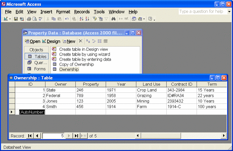Click the Insert Hyperlink globe icon
Viewport: 233px width, 151px height.
(74, 19)
